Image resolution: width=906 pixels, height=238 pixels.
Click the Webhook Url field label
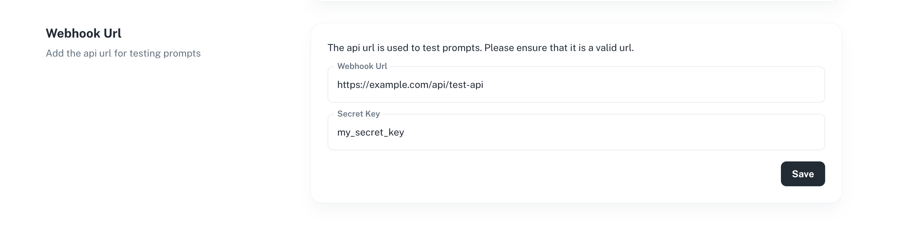(362, 66)
